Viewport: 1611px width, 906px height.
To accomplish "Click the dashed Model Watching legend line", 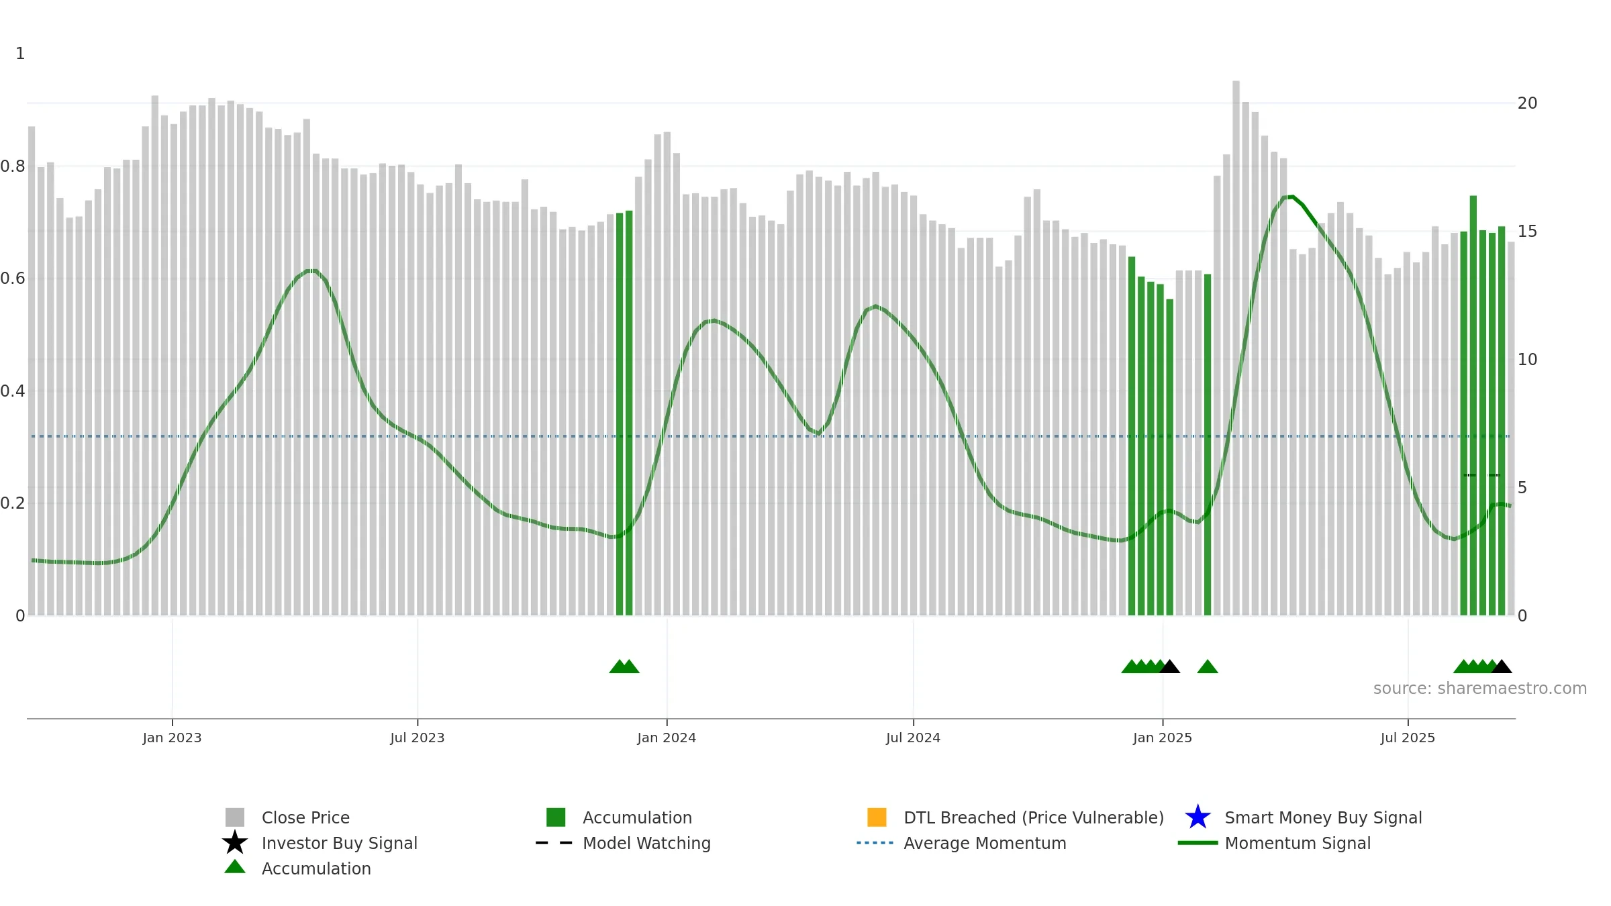I will (554, 843).
